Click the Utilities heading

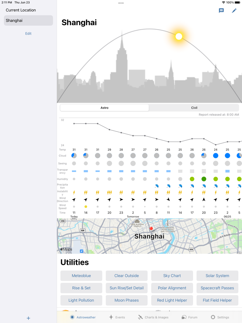point(75,262)
